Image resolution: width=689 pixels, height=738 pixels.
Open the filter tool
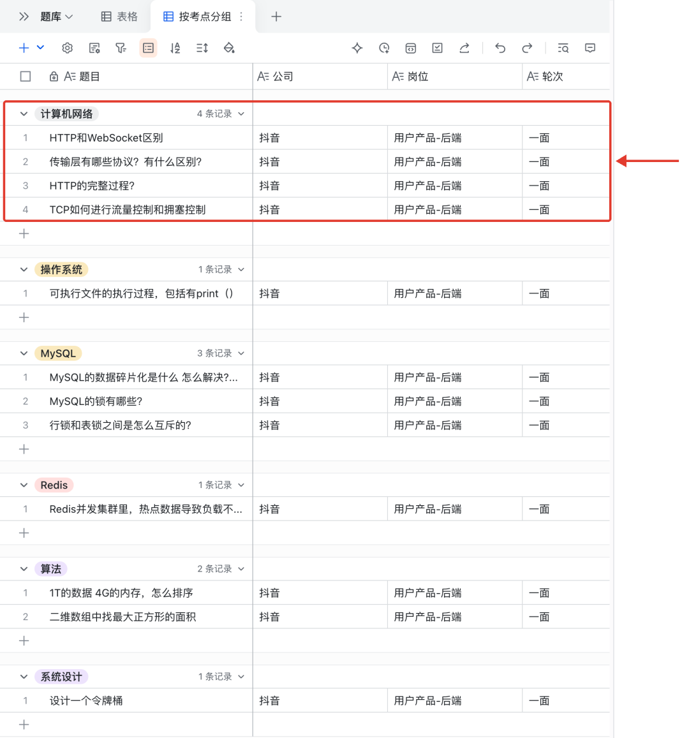point(121,48)
